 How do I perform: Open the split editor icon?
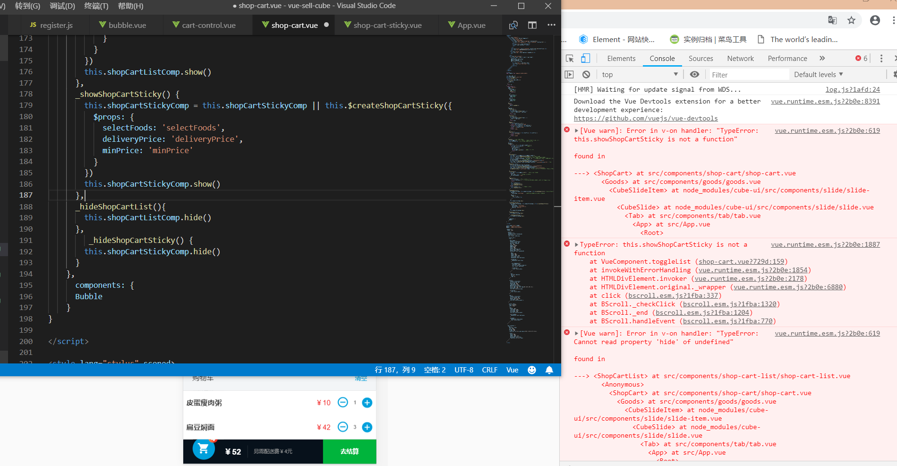click(x=532, y=25)
